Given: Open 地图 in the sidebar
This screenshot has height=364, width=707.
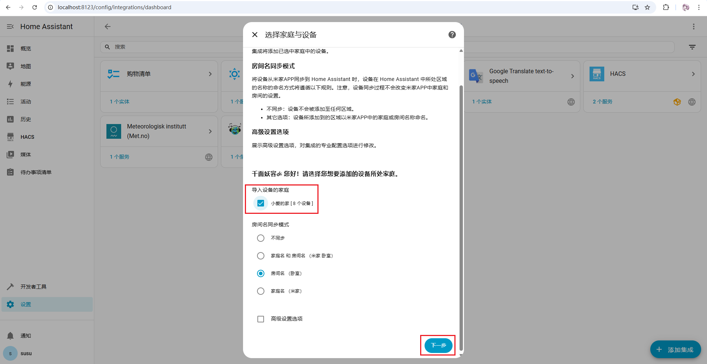Looking at the screenshot, I should pos(47,66).
